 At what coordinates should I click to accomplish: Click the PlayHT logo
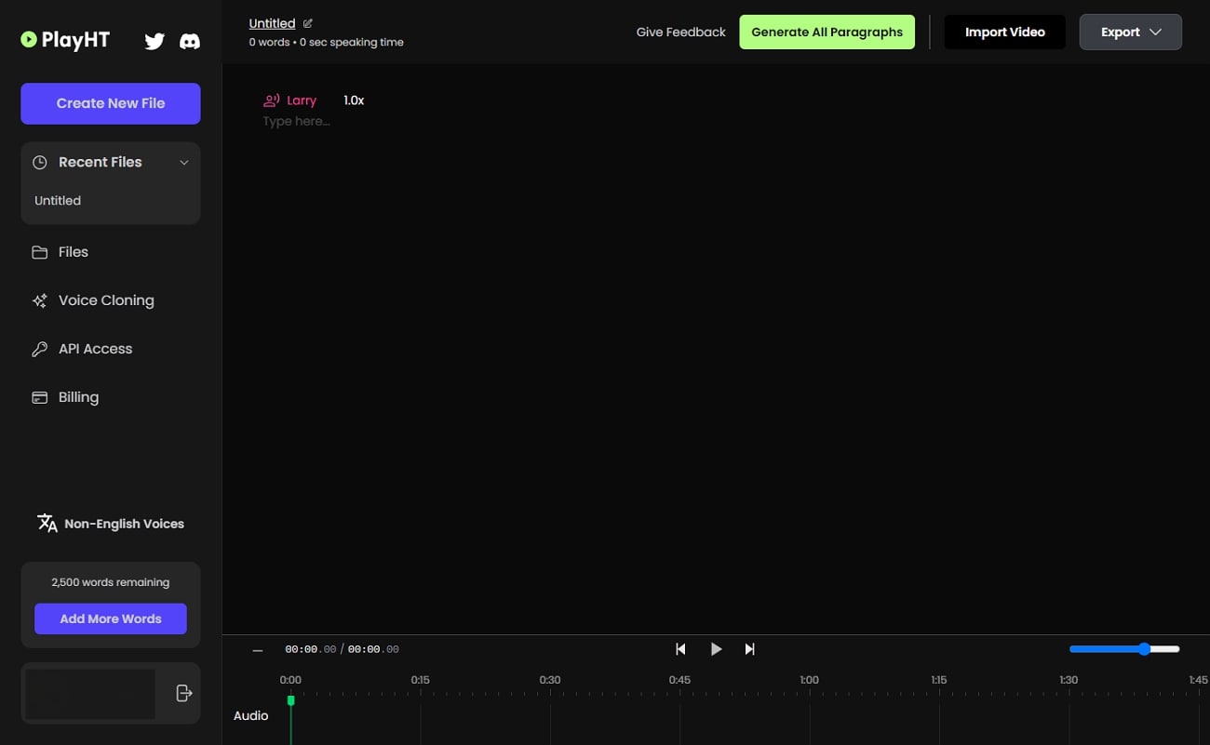click(x=65, y=40)
